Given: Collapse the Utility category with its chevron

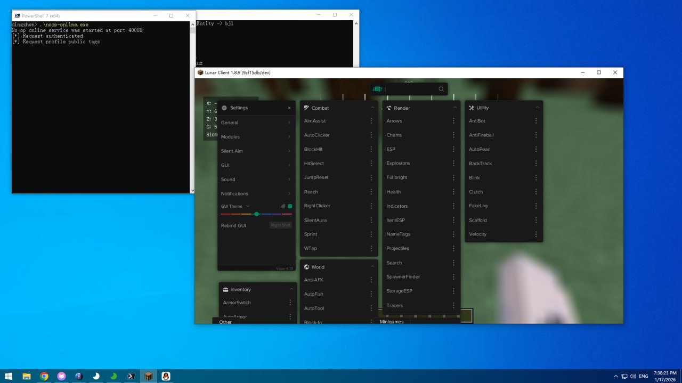Looking at the screenshot, I should (537, 108).
